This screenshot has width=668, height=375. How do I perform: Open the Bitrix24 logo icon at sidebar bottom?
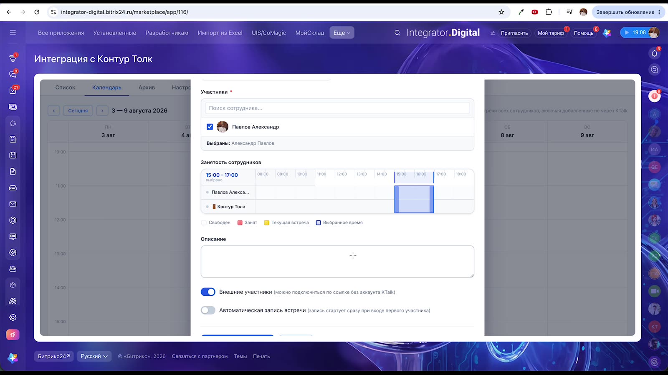pyautogui.click(x=13, y=357)
